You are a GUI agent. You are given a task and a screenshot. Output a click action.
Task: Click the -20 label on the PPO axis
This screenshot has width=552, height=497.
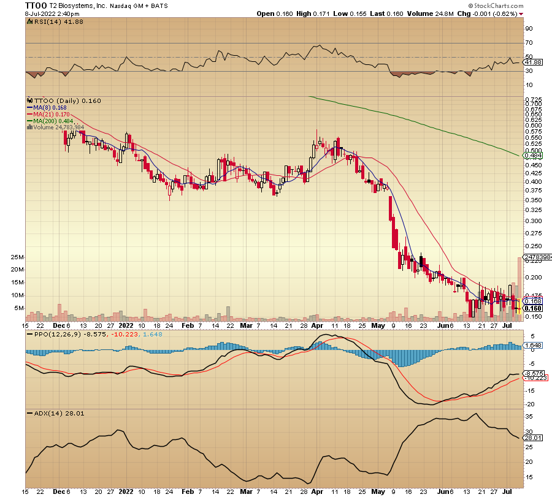530,404
